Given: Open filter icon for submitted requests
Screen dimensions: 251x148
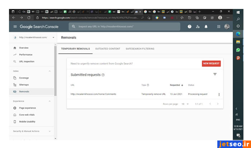Looking at the screenshot, I should (215, 74).
